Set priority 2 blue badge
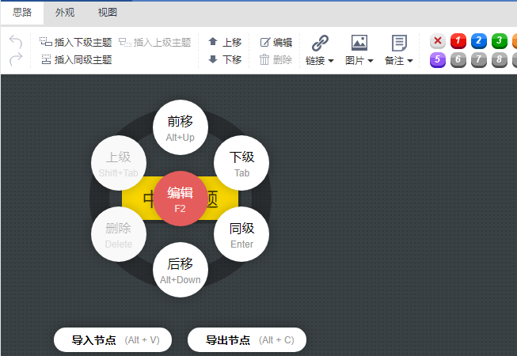 tap(479, 41)
